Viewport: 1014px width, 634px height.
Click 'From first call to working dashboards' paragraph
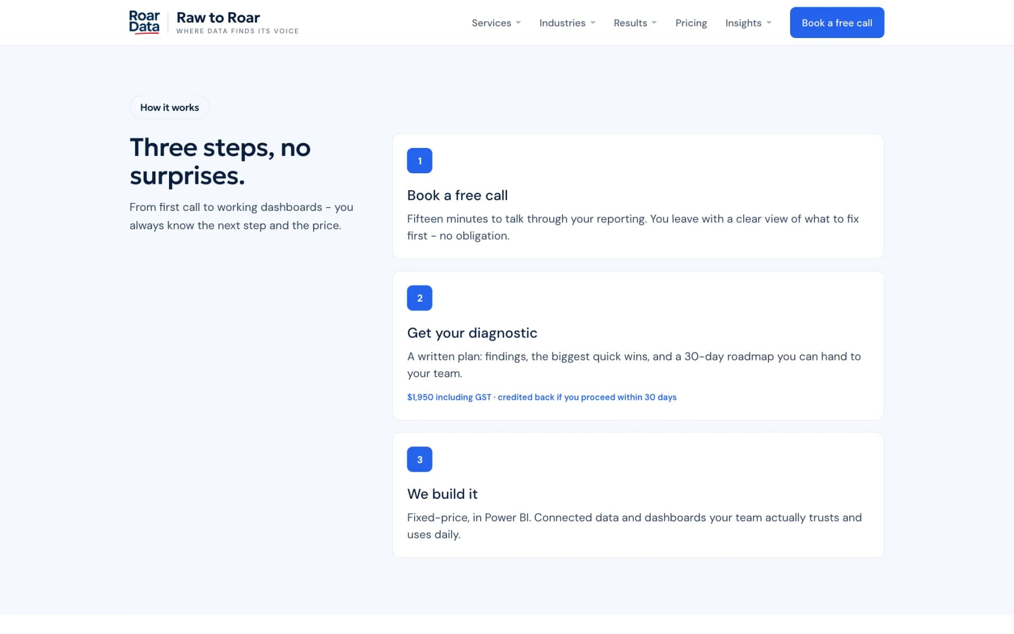241,216
